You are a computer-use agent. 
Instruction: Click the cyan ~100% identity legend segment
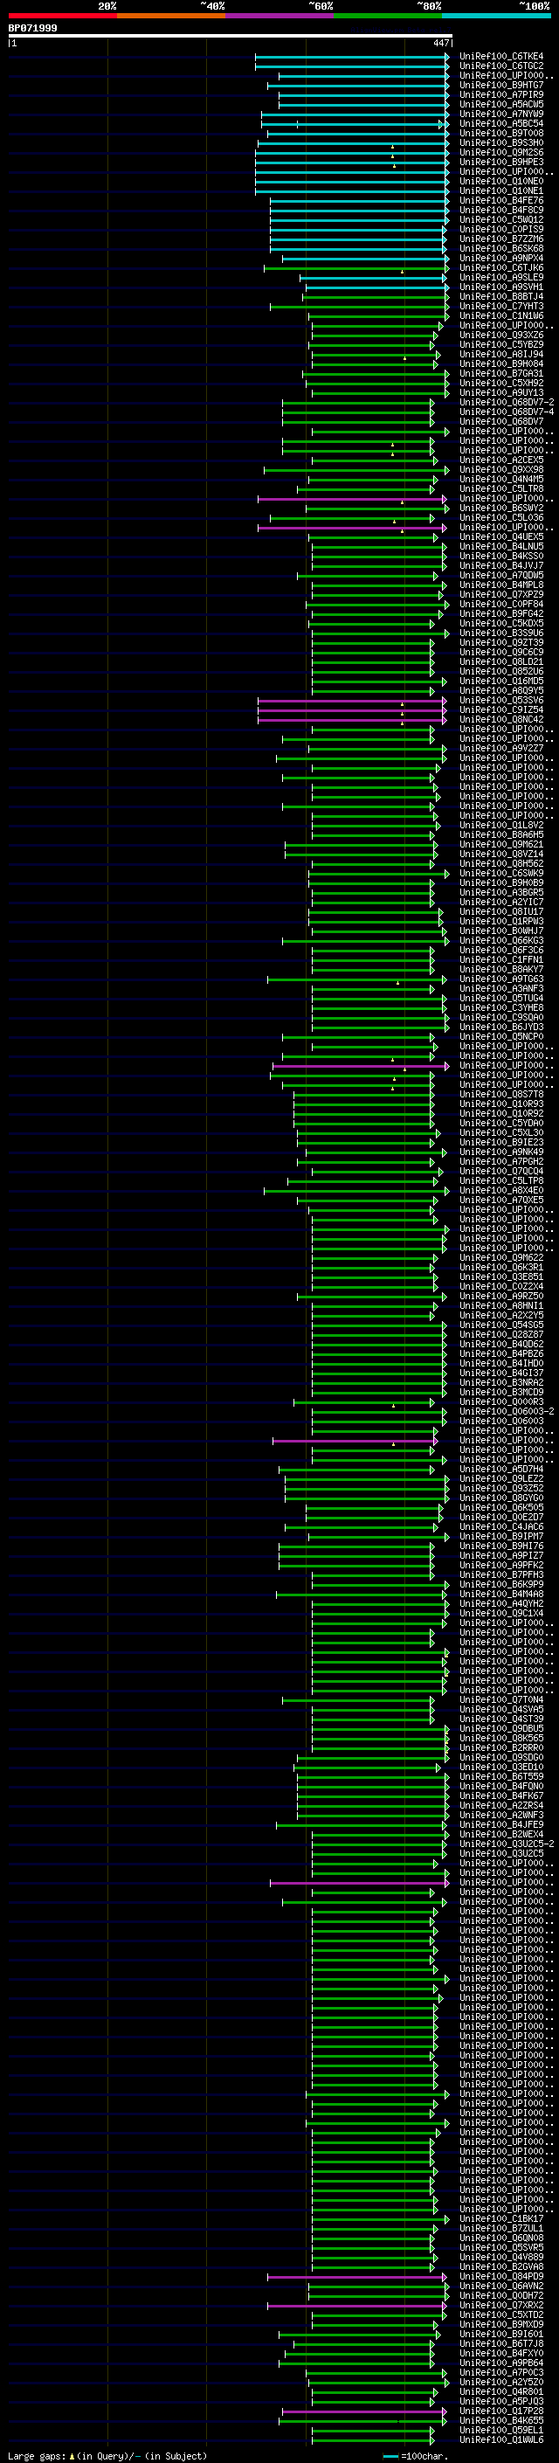(x=497, y=16)
